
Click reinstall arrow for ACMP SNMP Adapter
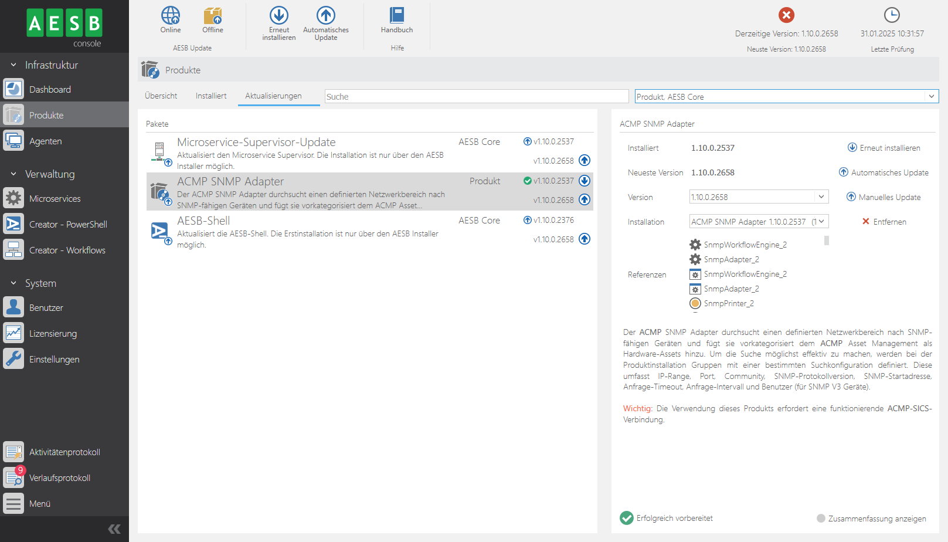pos(585,181)
